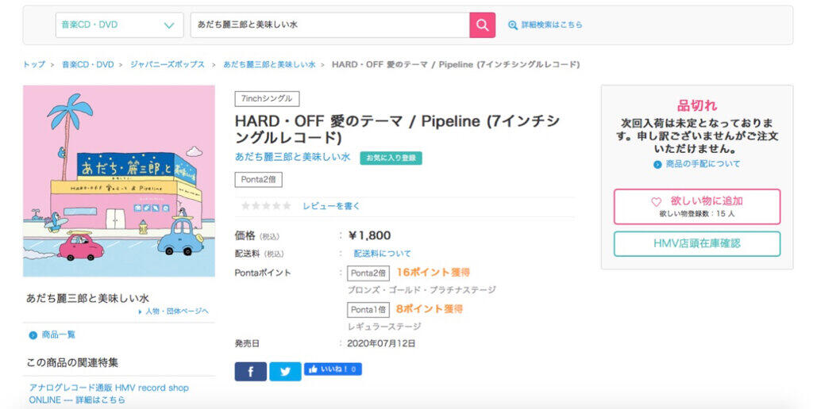Open the 音楽CD・DVD category dropdown
This screenshot has height=409, width=813.
[x=119, y=25]
